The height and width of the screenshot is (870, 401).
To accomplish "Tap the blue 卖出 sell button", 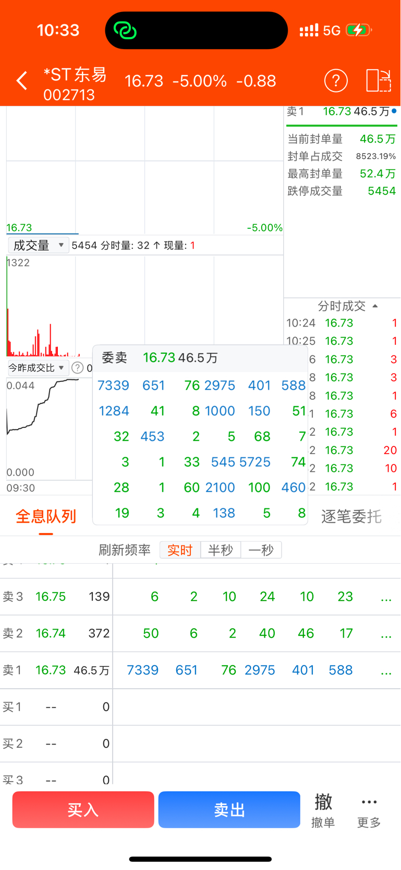I will click(x=229, y=809).
